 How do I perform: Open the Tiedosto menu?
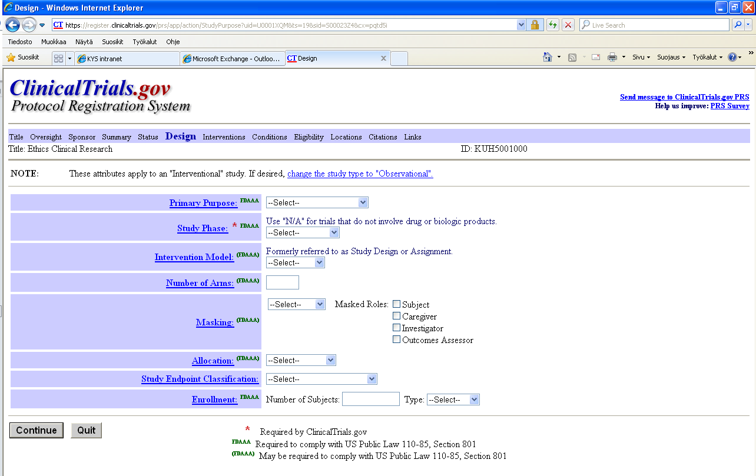[x=20, y=42]
